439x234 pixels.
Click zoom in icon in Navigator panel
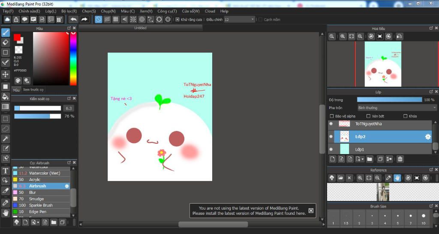(x=343, y=36)
